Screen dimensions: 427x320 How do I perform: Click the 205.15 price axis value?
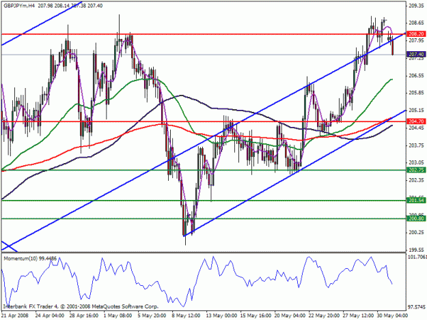416,111
